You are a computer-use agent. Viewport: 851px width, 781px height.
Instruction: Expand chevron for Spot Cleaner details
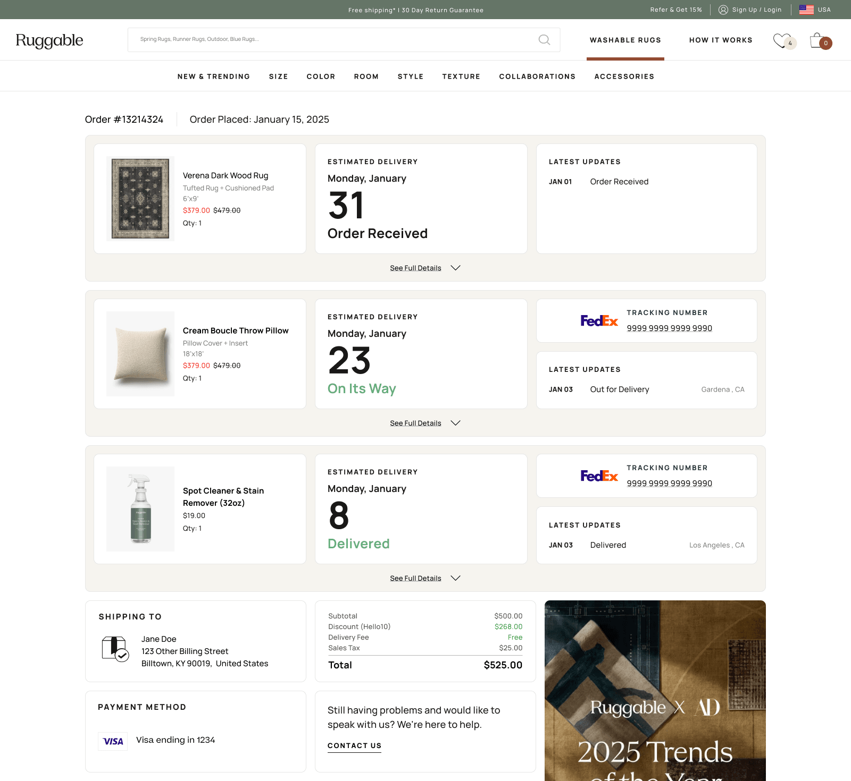click(455, 578)
